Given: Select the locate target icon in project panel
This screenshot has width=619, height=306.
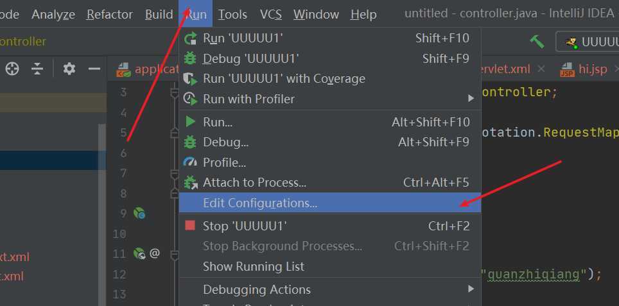Looking at the screenshot, I should pyautogui.click(x=12, y=69).
